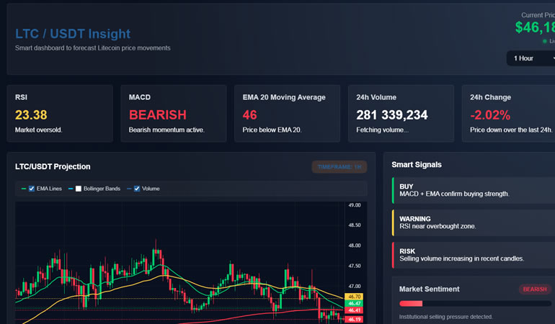Viewport: 555px width, 324px height.
Task: Click the EMA 20 value 46
Action: click(249, 115)
